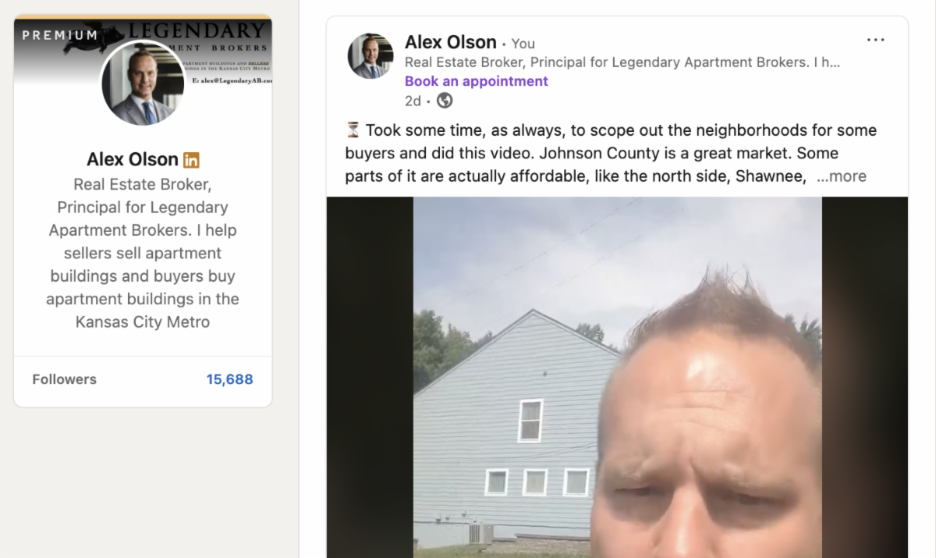Play the house selfie video

tap(617, 377)
